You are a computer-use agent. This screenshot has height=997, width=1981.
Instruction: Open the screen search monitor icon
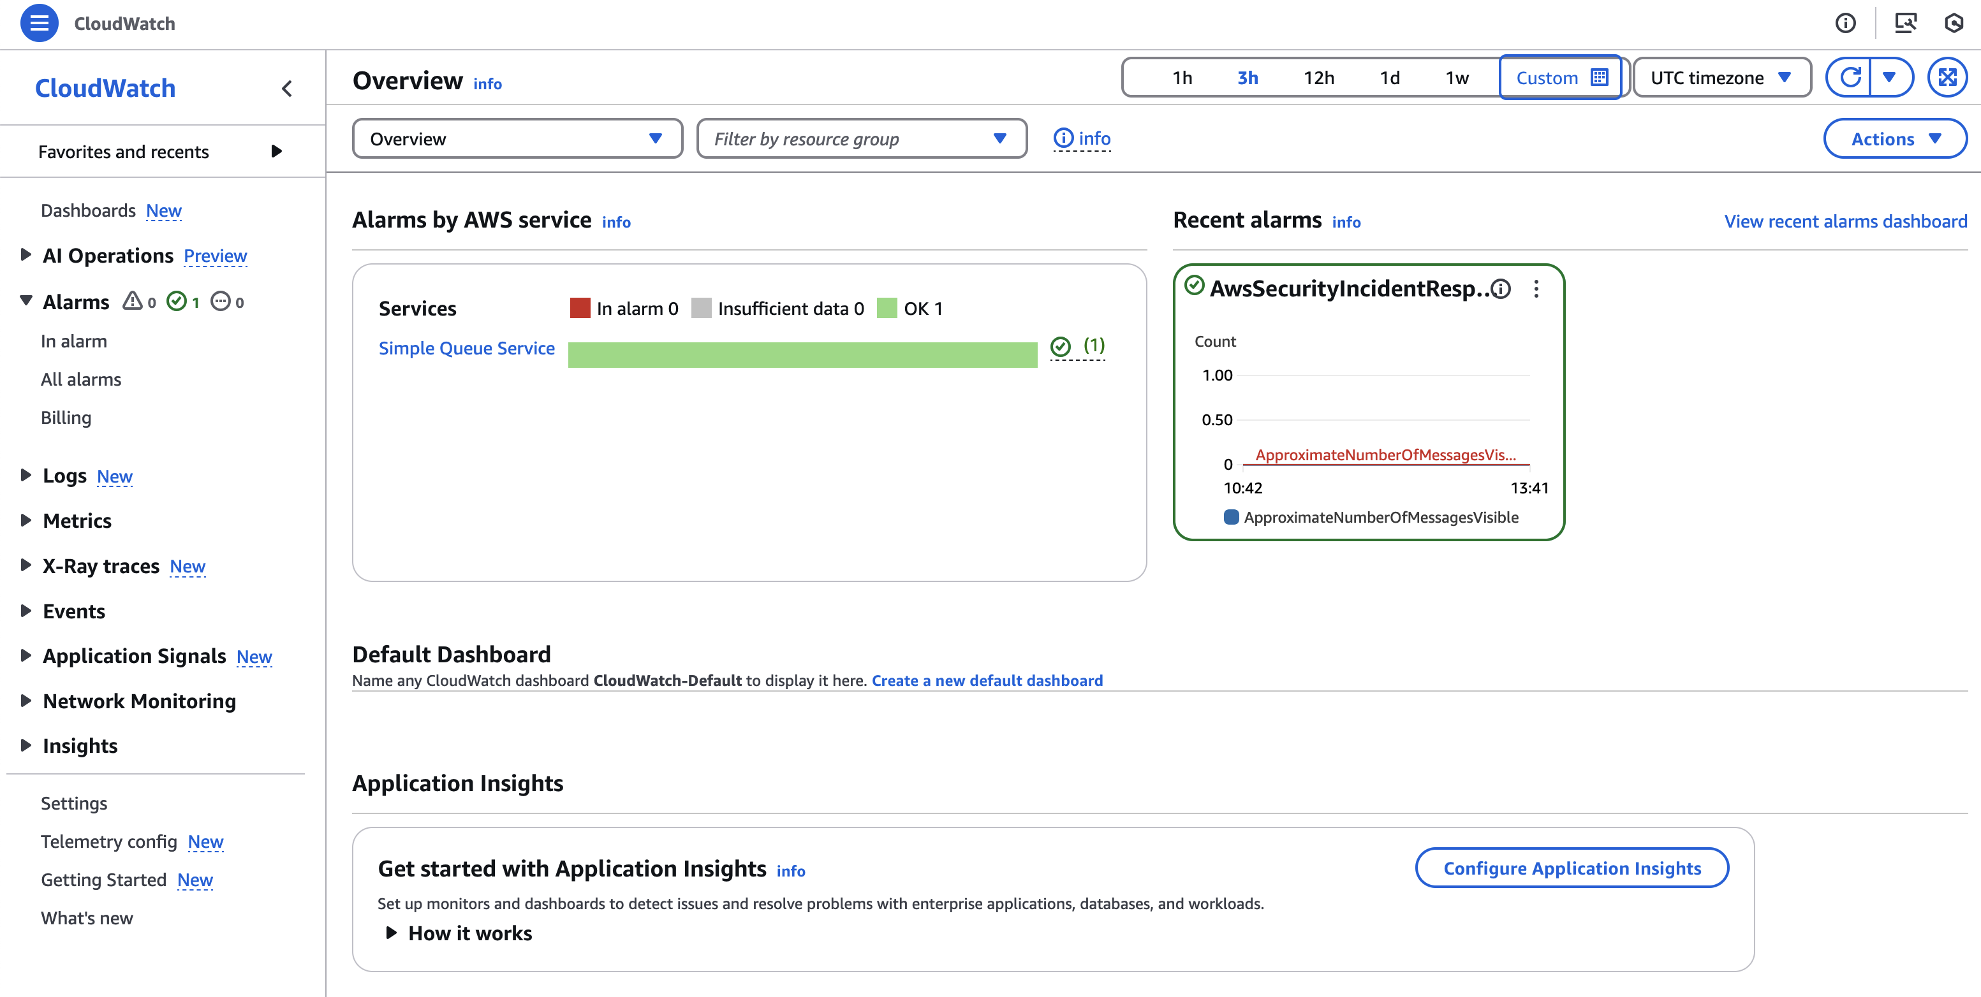pos(1905,23)
